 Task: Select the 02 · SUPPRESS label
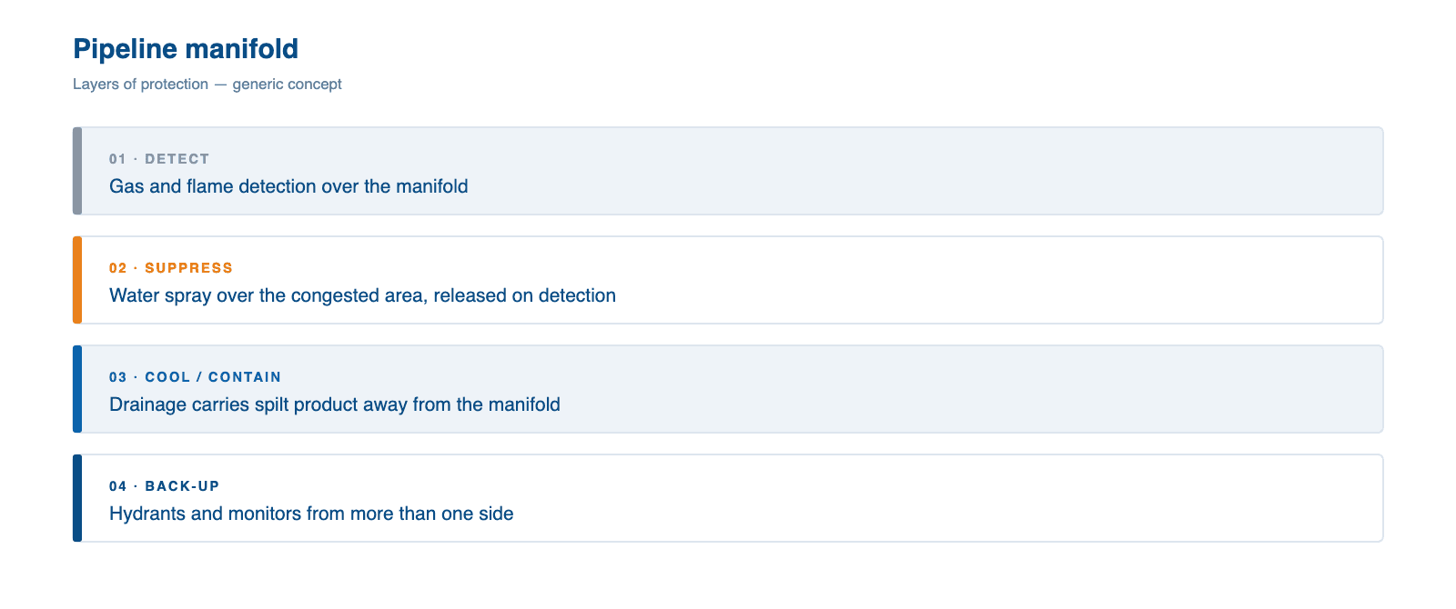pyautogui.click(x=171, y=268)
